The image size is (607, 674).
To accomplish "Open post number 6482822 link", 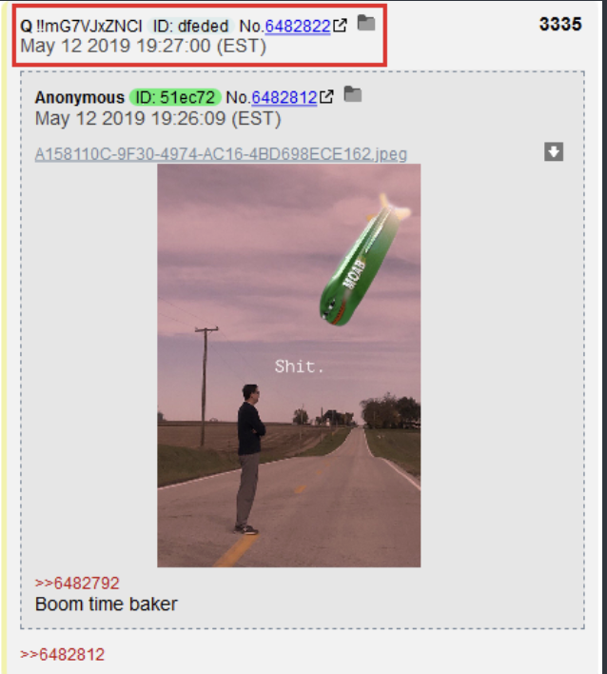I will (298, 27).
